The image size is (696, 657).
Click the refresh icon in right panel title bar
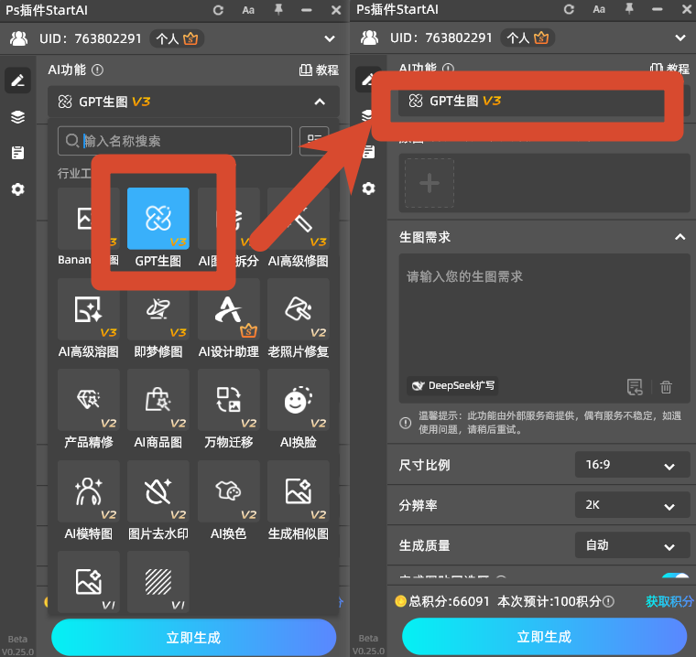point(569,9)
